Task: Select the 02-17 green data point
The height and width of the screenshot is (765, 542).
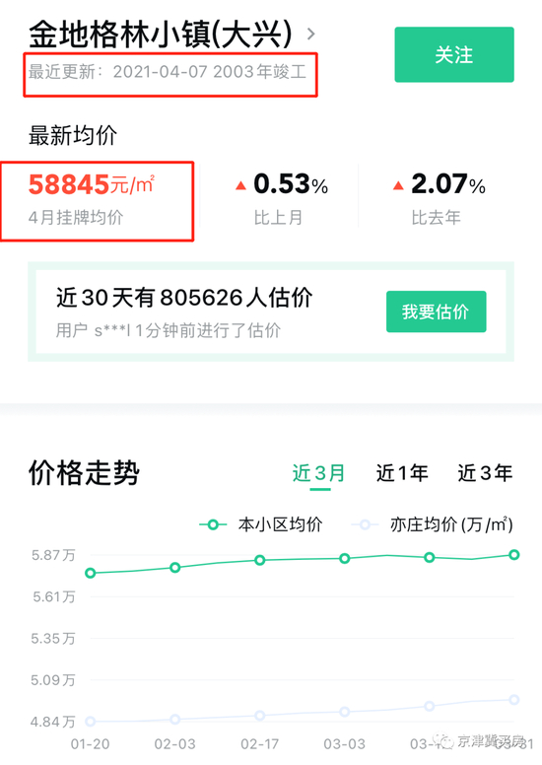Action: click(260, 560)
